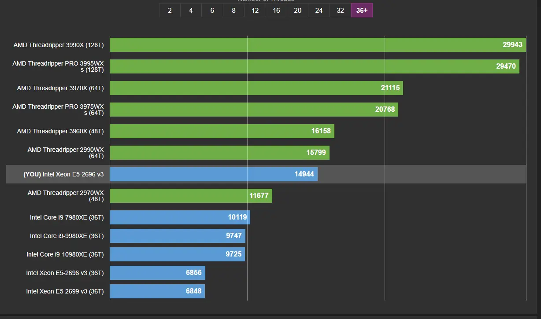Click the Threadripper PRO 3995WX score bar
This screenshot has height=319, width=541.
click(x=315, y=66)
